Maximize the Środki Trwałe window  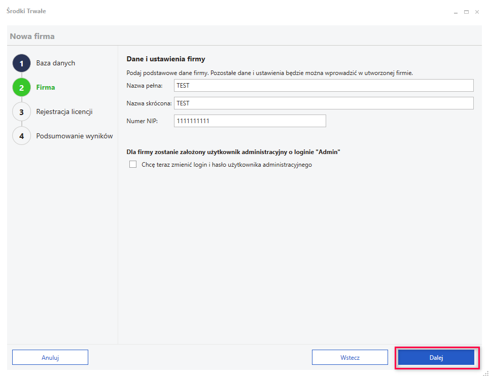[x=466, y=12]
